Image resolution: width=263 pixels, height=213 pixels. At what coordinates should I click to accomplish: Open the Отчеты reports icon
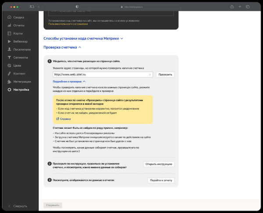point(9,25)
